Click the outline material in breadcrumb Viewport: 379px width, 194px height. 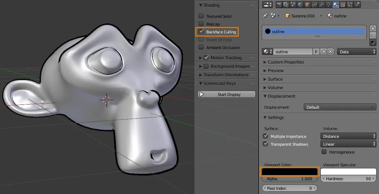click(337, 16)
